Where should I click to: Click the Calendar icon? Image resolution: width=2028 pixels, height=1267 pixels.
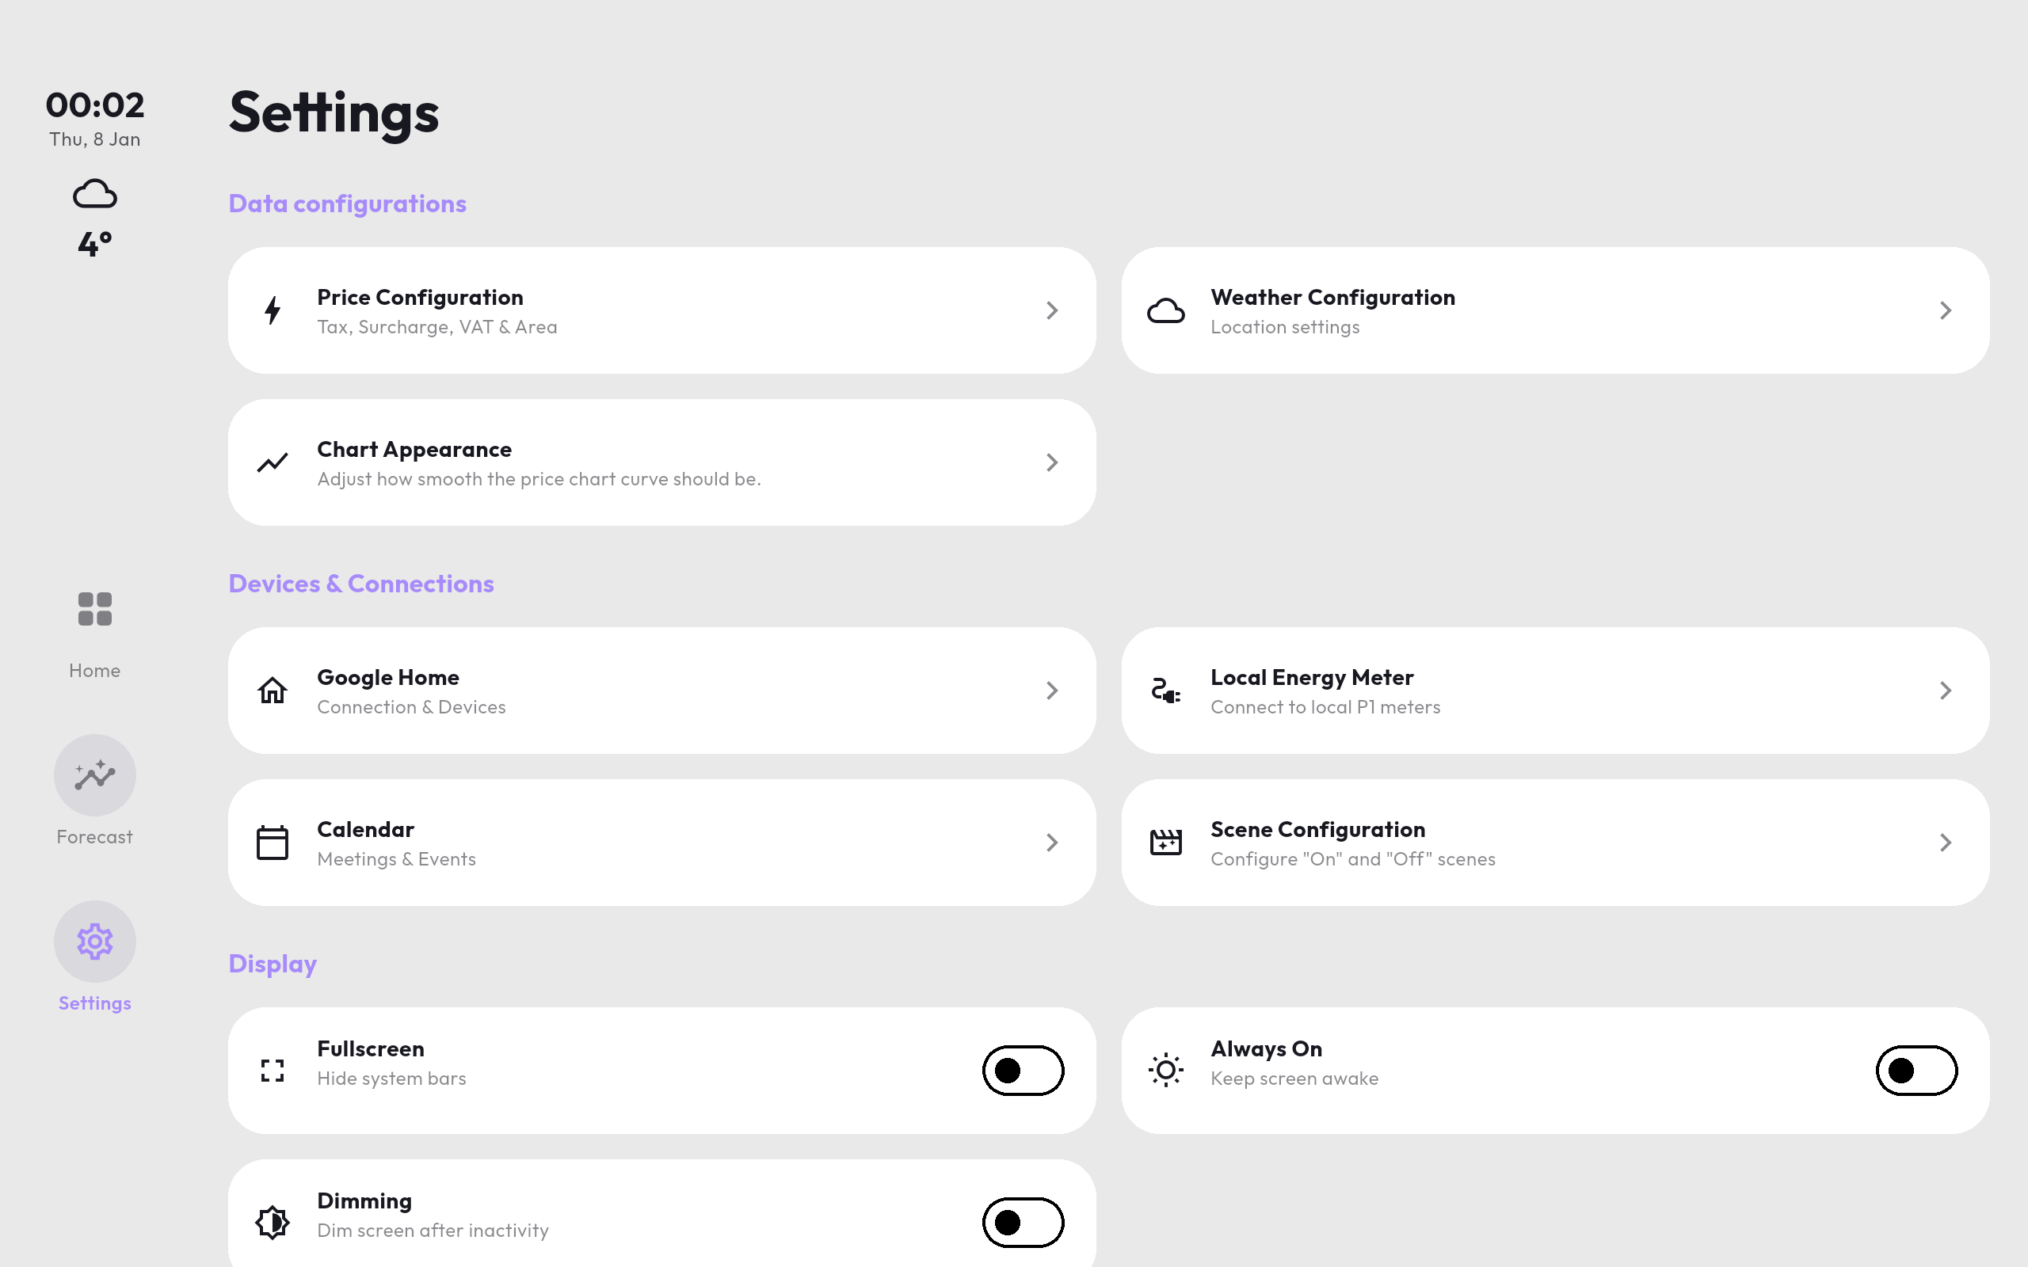click(273, 842)
